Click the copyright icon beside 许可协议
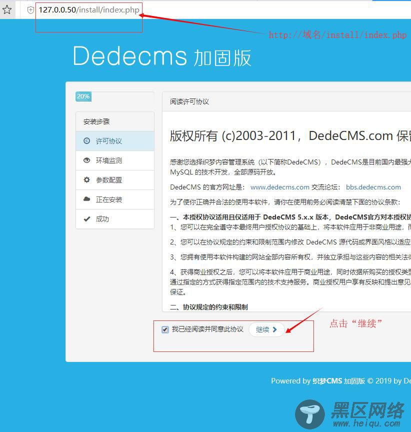 pyautogui.click(x=87, y=141)
